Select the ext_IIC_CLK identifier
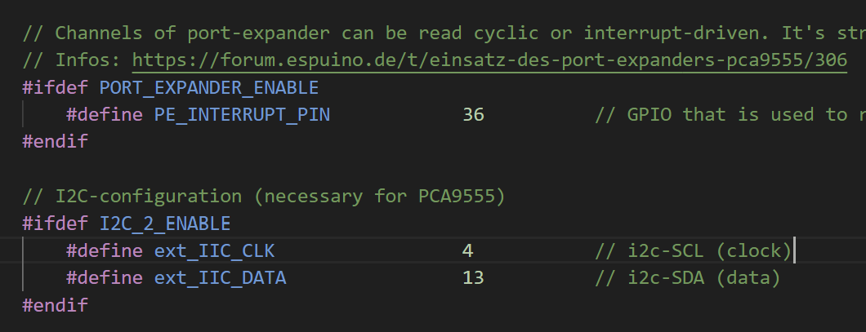Viewport: 866px width, 332px height. coord(214,251)
